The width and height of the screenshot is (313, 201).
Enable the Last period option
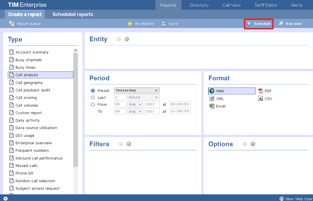click(x=92, y=97)
